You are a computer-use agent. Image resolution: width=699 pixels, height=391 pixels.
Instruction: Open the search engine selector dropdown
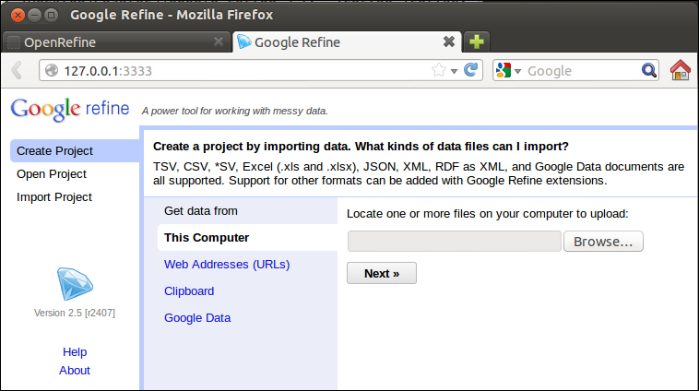(508, 70)
